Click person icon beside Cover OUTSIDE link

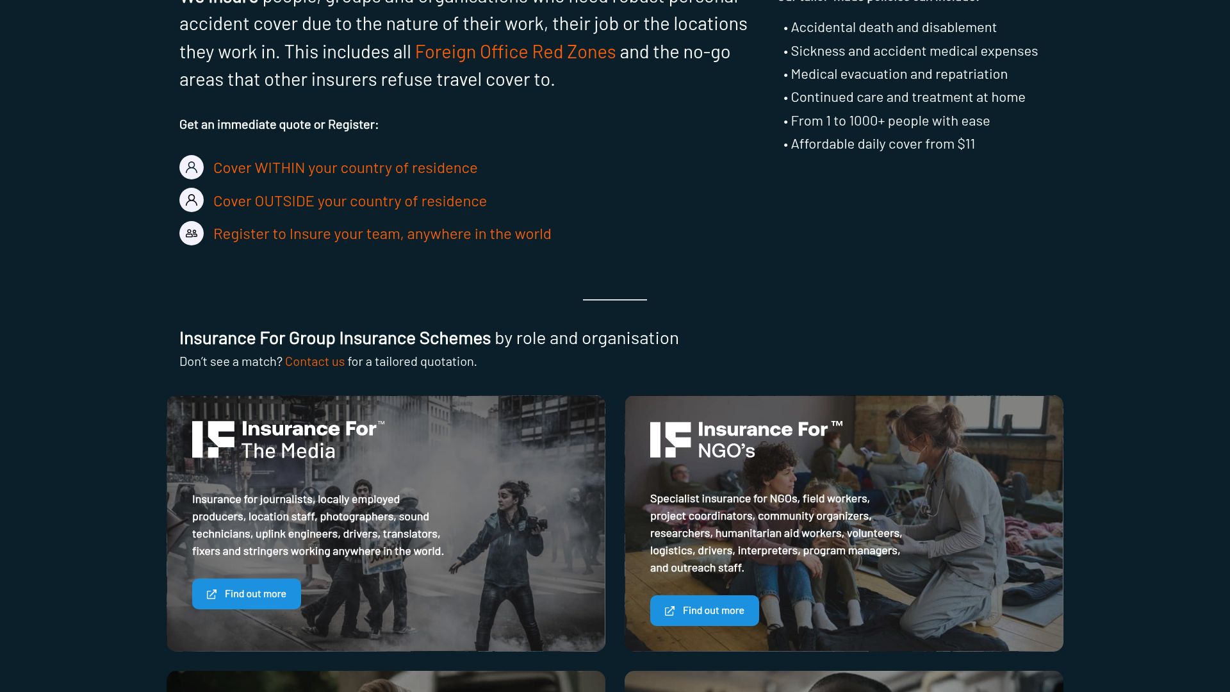coord(192,201)
